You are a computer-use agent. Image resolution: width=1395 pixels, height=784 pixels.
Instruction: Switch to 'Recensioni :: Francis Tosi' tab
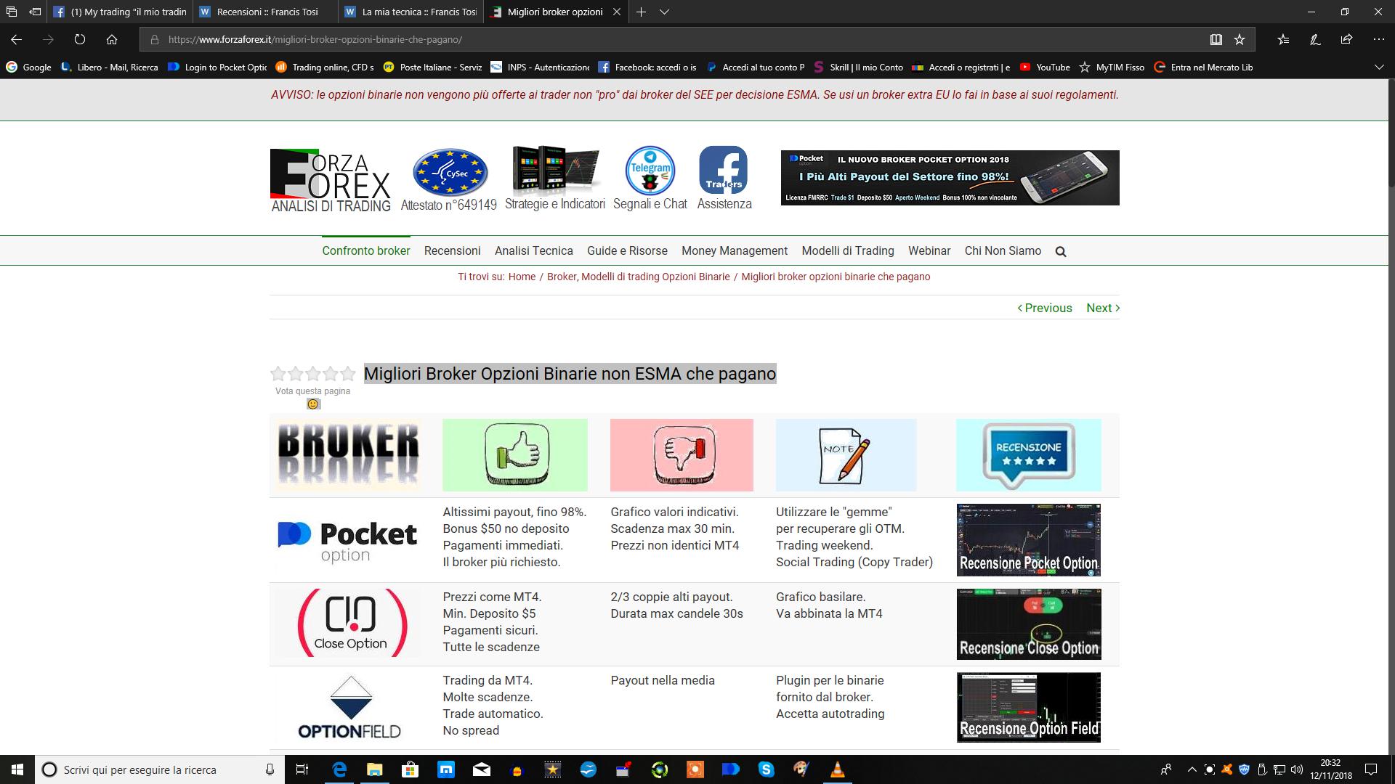click(x=266, y=12)
